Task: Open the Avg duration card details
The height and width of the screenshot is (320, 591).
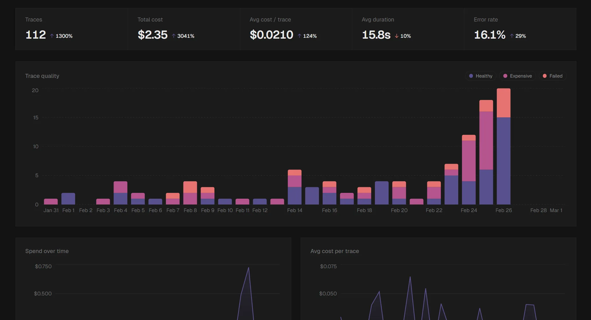Action: point(407,29)
